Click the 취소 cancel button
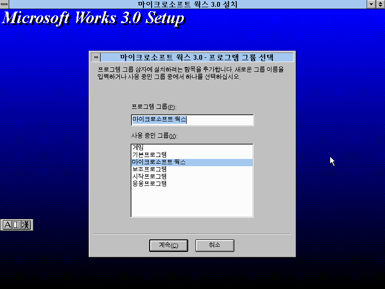Viewport: 385px width, 289px height. [x=215, y=245]
